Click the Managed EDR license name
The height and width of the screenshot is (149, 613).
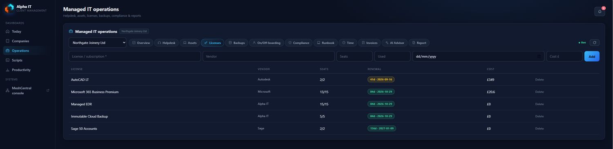tap(81, 104)
